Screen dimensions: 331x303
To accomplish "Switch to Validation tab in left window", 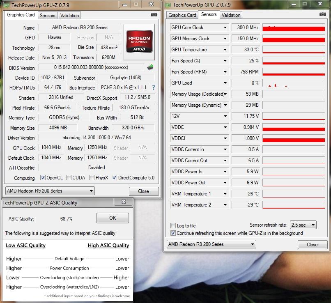I will 70,16.
